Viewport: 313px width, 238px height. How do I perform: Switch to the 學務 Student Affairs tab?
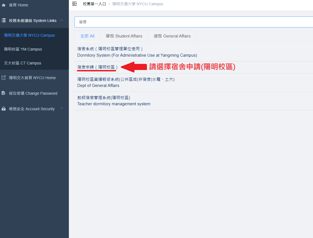click(124, 36)
